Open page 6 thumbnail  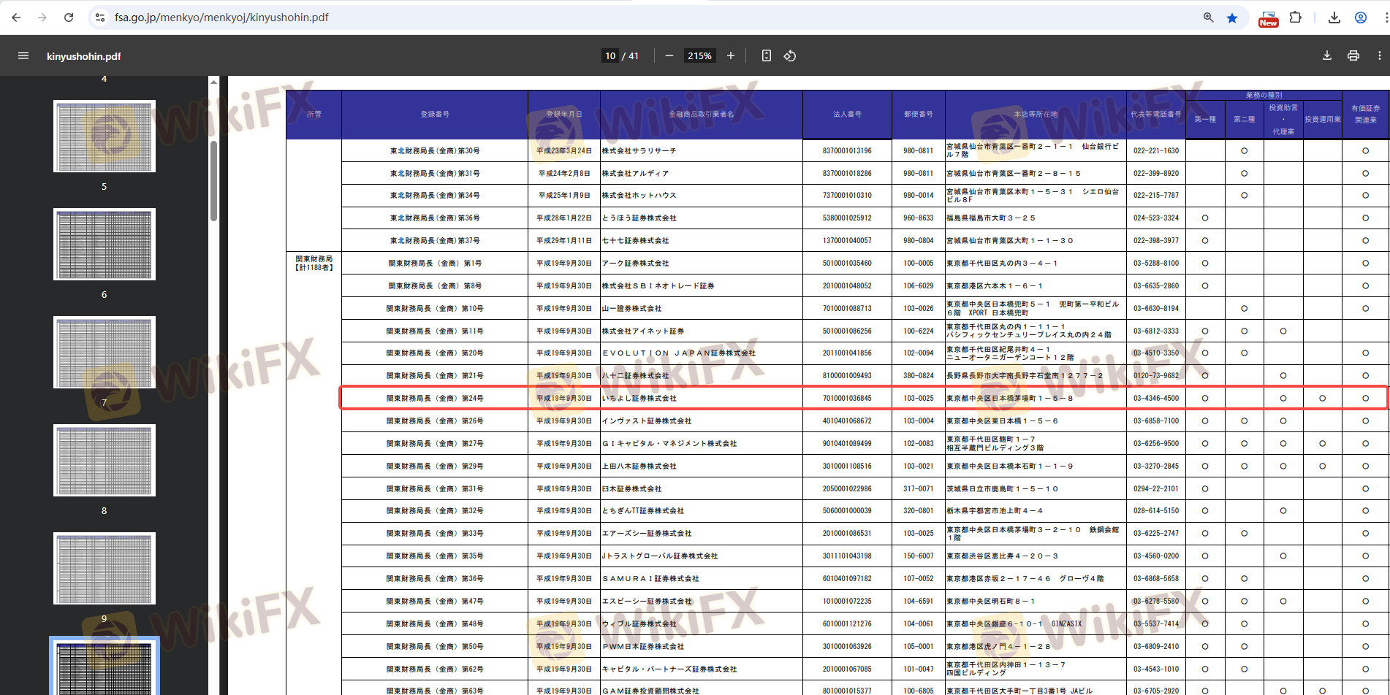tap(105, 245)
